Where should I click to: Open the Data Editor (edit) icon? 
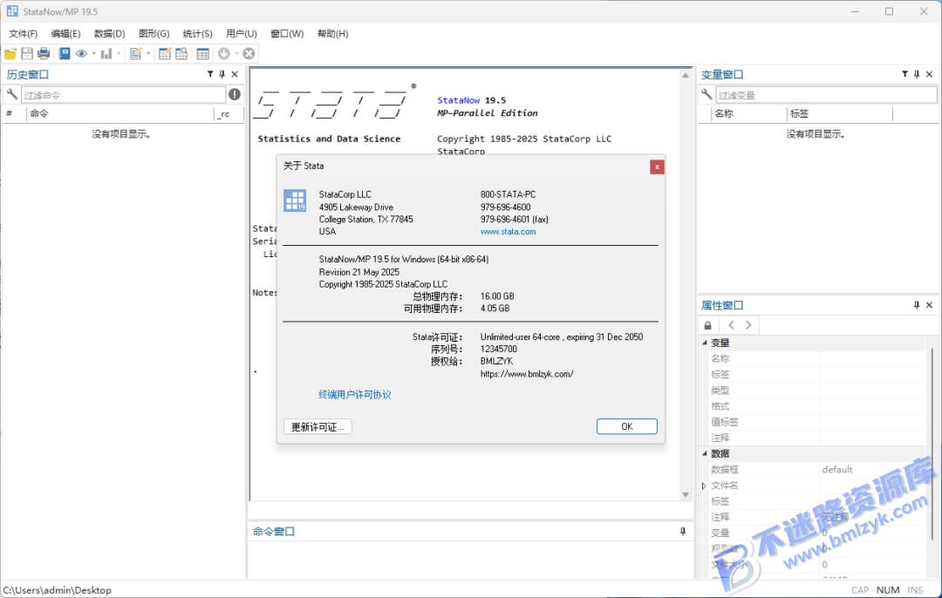(165, 53)
